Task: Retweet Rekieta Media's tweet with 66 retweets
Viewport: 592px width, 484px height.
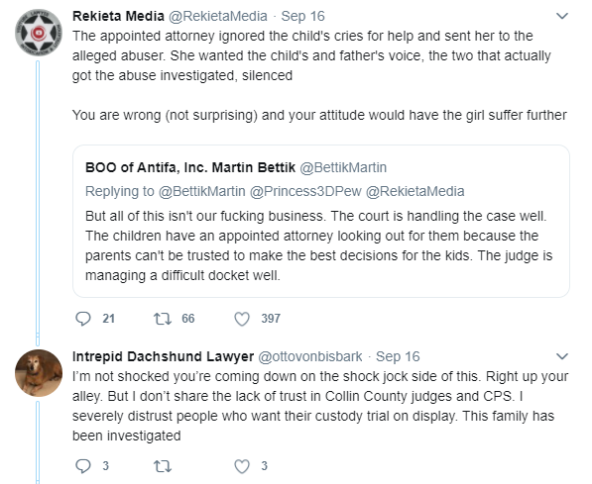Action: coord(163,319)
